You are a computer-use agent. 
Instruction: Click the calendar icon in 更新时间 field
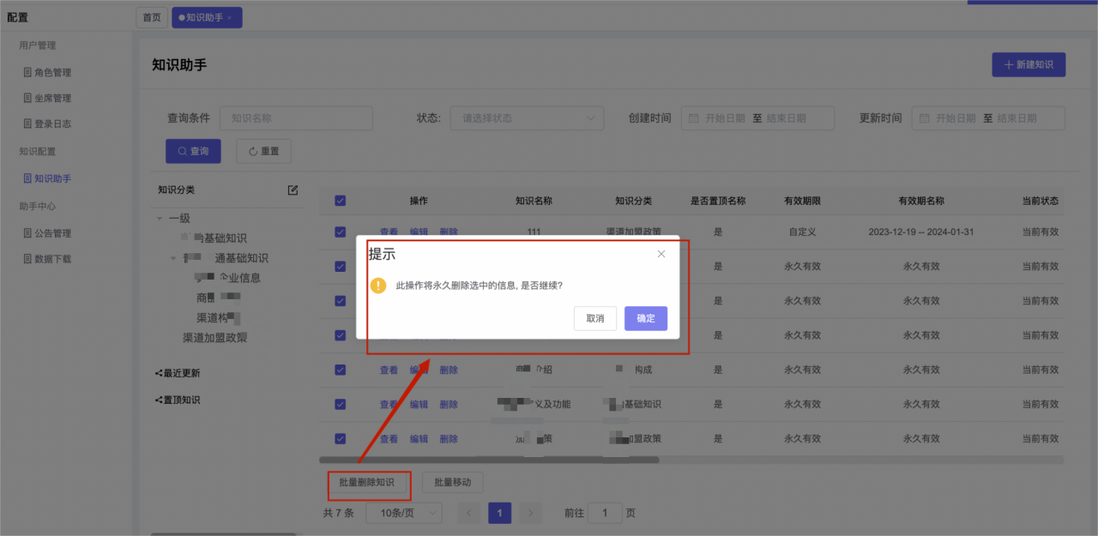pos(925,118)
